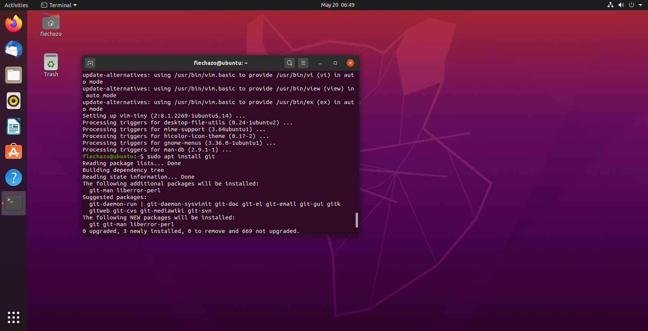The width and height of the screenshot is (648, 331).
Task: Expand the Terminal app menu
Action: click(x=59, y=5)
